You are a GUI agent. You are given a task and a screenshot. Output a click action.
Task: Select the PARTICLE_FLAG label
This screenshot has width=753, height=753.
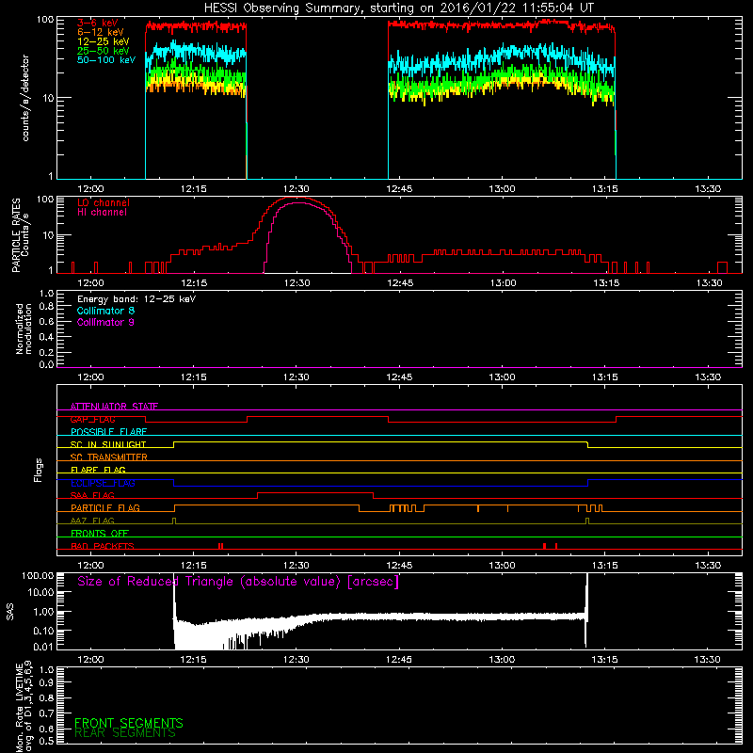[105, 508]
